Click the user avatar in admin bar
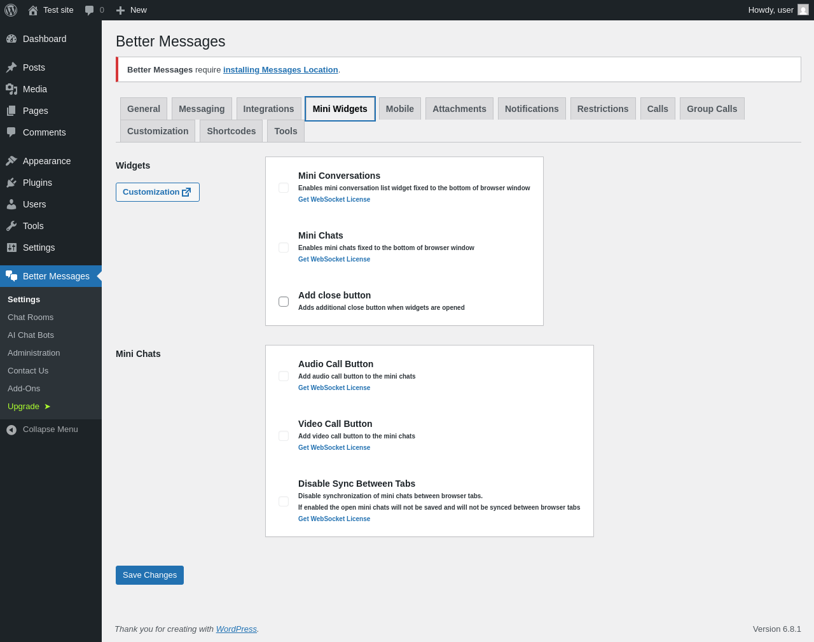 803,10
